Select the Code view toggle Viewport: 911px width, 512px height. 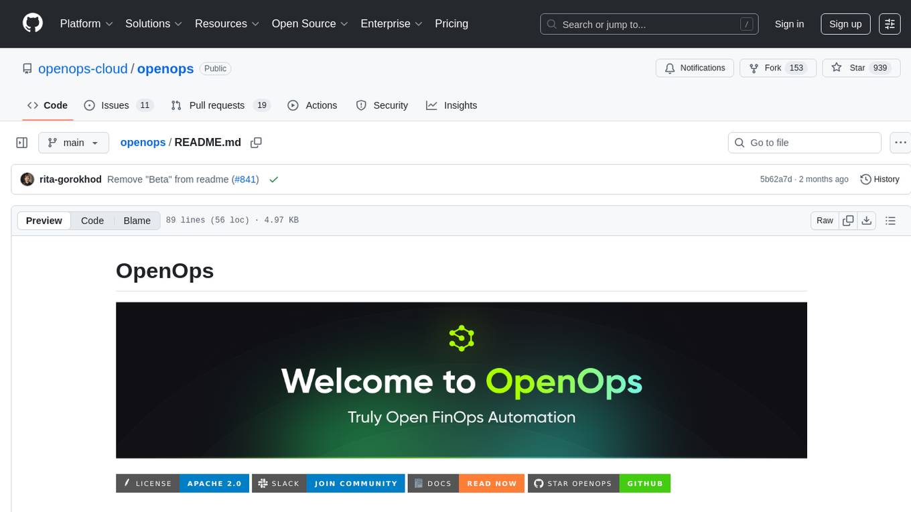pyautogui.click(x=92, y=220)
